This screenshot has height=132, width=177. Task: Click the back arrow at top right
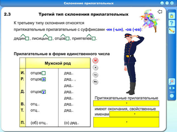point(160,12)
